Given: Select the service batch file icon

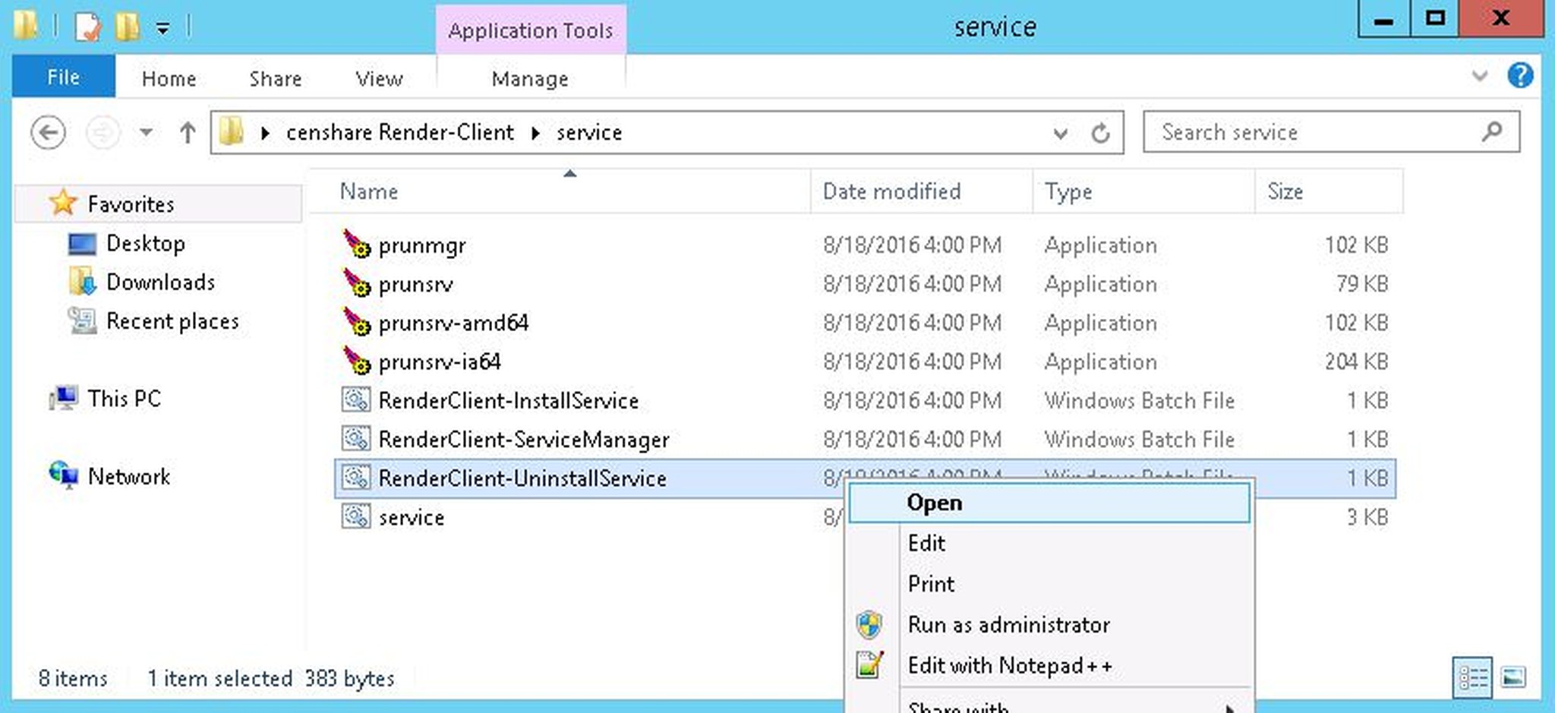Looking at the screenshot, I should tap(355, 517).
